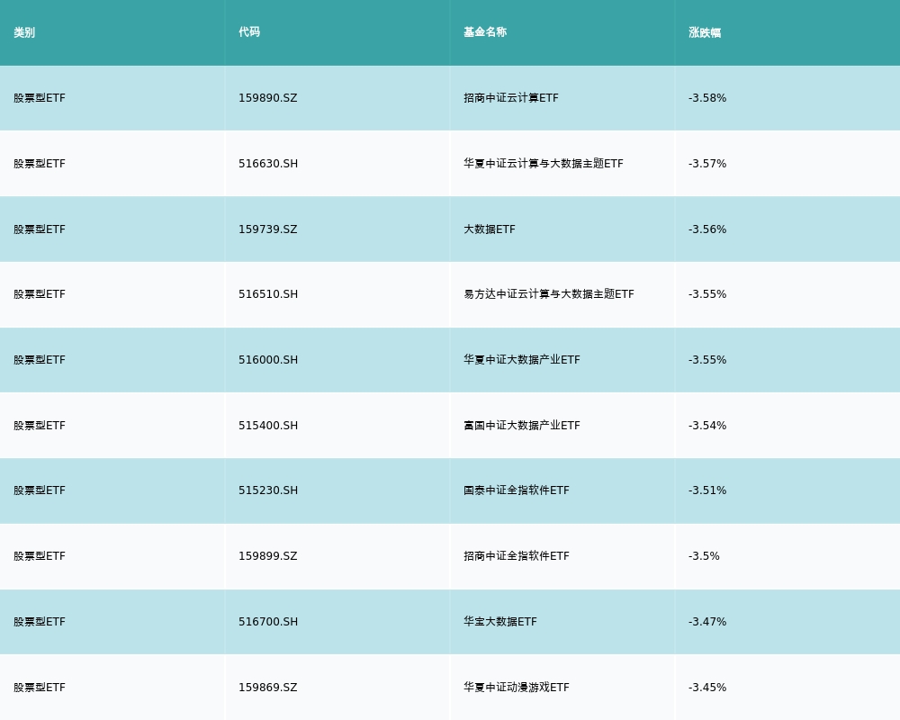Click 股票型ETF in the 515400.SH row

click(x=40, y=426)
